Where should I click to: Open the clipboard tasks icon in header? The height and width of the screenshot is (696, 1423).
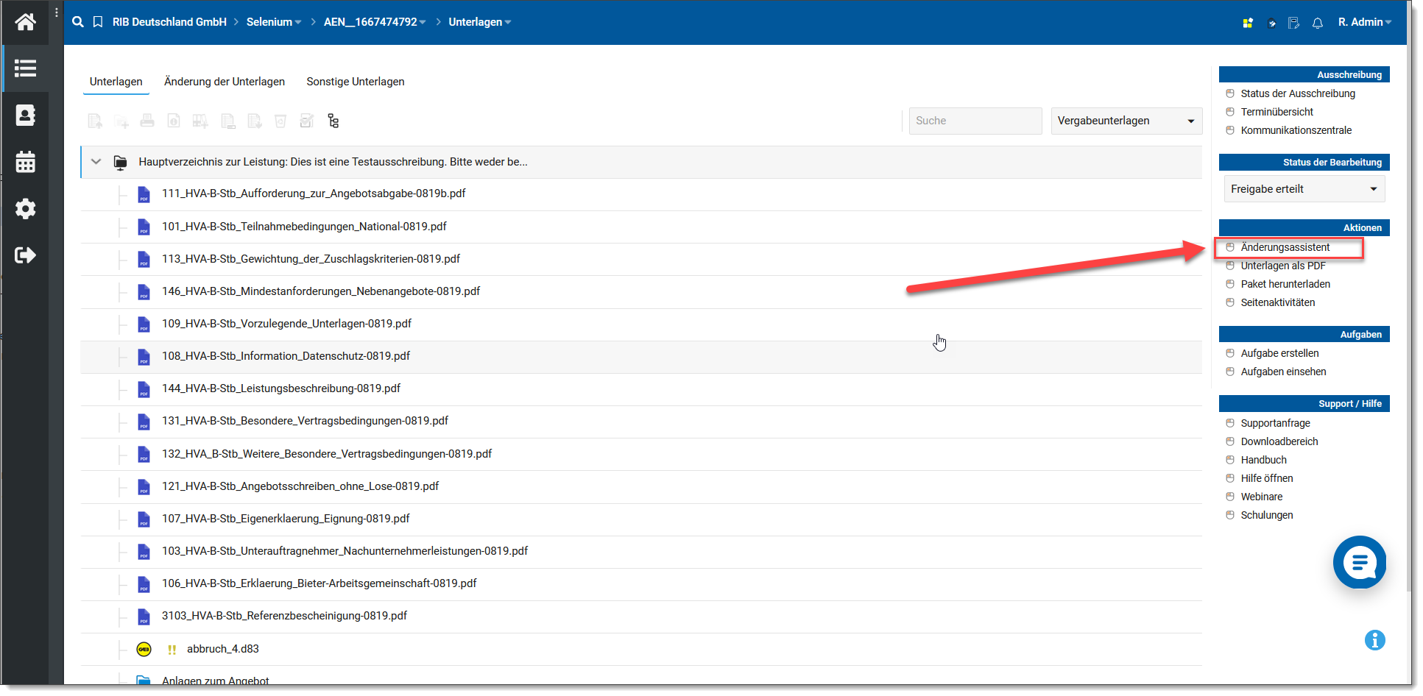1271,23
